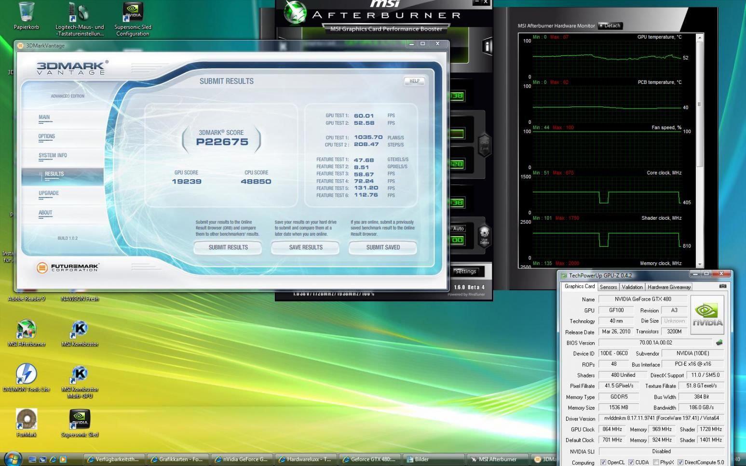Open the Windows Start orb
This screenshot has width=746, height=466.
pyautogui.click(x=13, y=458)
